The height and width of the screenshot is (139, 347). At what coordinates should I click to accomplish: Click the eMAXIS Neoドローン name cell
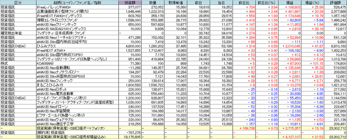(x=77, y=106)
